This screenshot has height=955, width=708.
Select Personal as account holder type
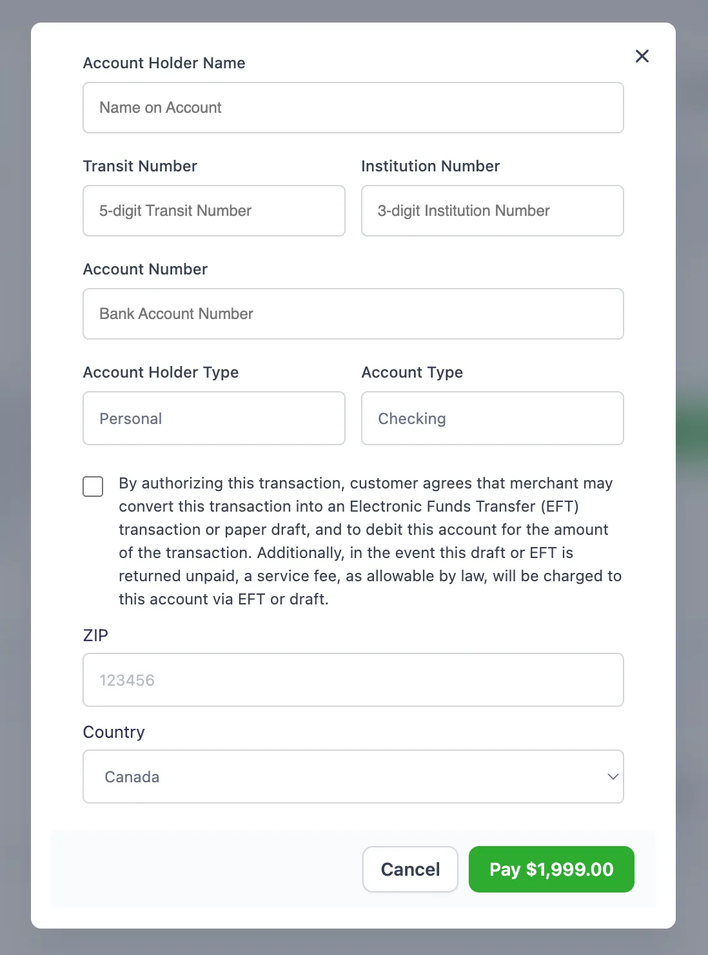pos(213,418)
